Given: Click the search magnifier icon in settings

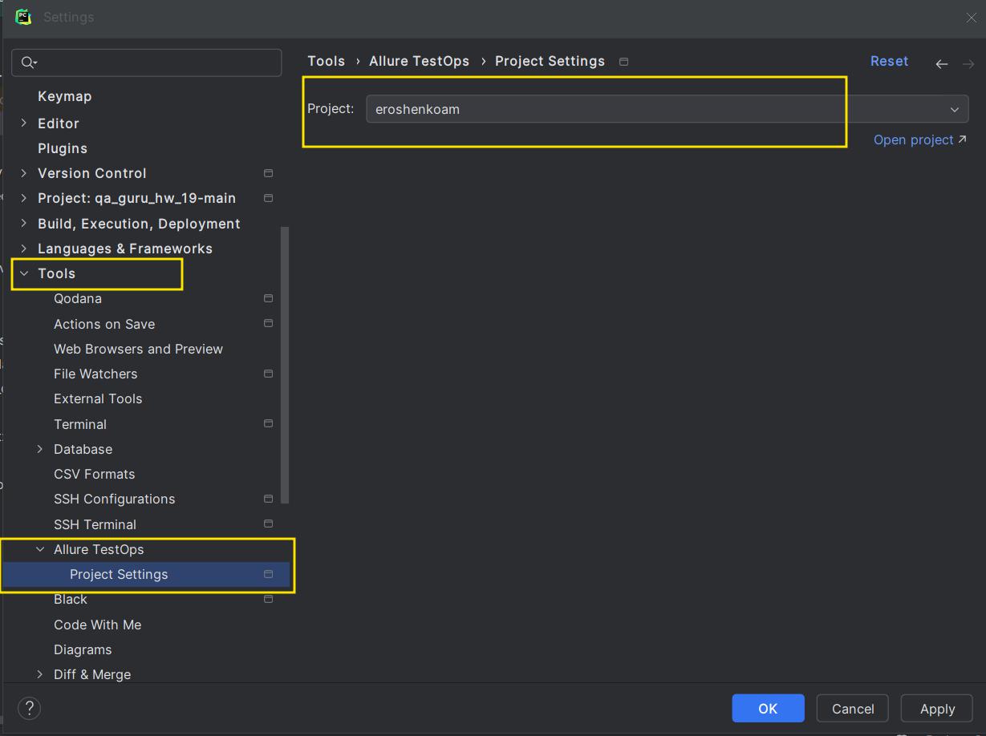Looking at the screenshot, I should click(28, 63).
